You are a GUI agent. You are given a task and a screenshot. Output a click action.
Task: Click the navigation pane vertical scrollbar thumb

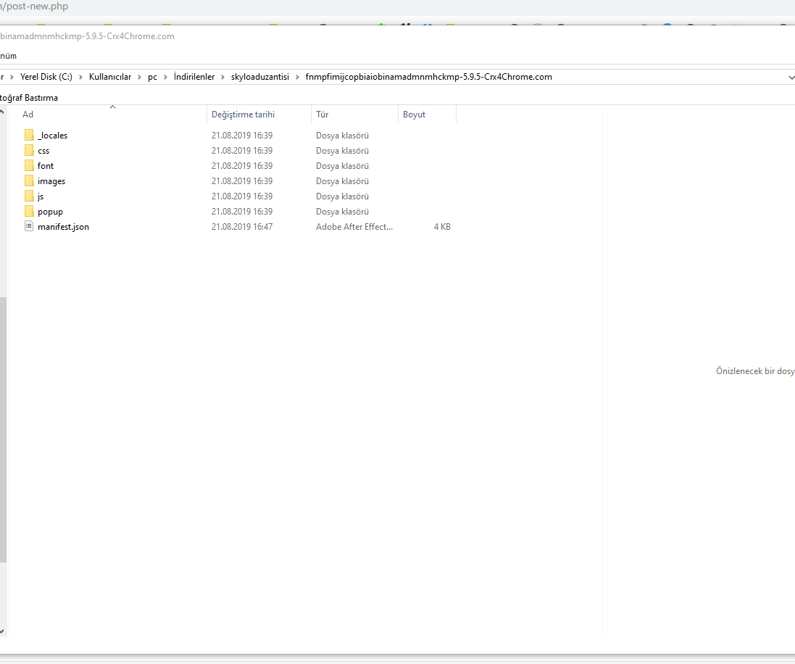tap(3, 429)
